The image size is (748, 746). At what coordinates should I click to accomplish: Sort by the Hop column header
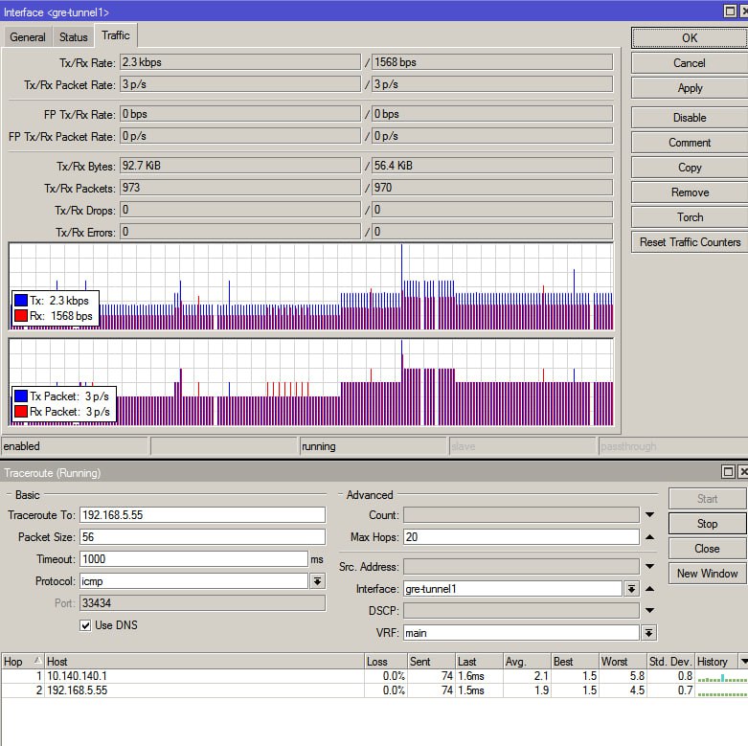pyautogui.click(x=22, y=662)
